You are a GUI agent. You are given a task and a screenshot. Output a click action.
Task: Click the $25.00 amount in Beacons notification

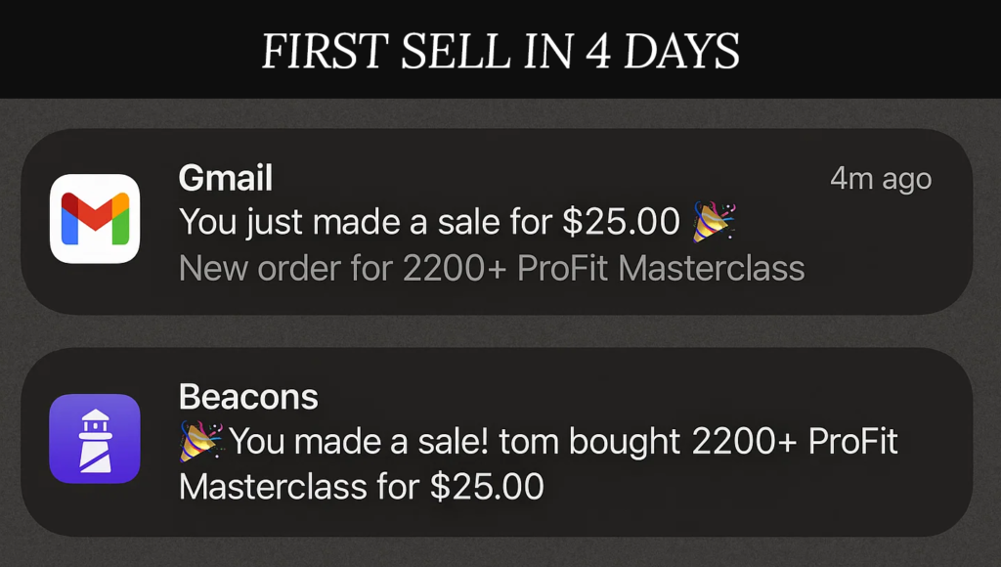(487, 487)
